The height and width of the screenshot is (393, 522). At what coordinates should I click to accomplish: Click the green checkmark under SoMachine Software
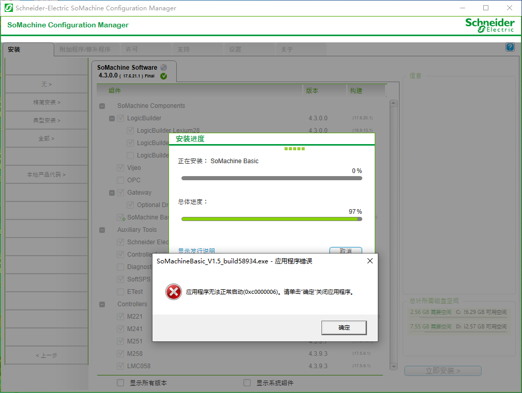[x=163, y=76]
